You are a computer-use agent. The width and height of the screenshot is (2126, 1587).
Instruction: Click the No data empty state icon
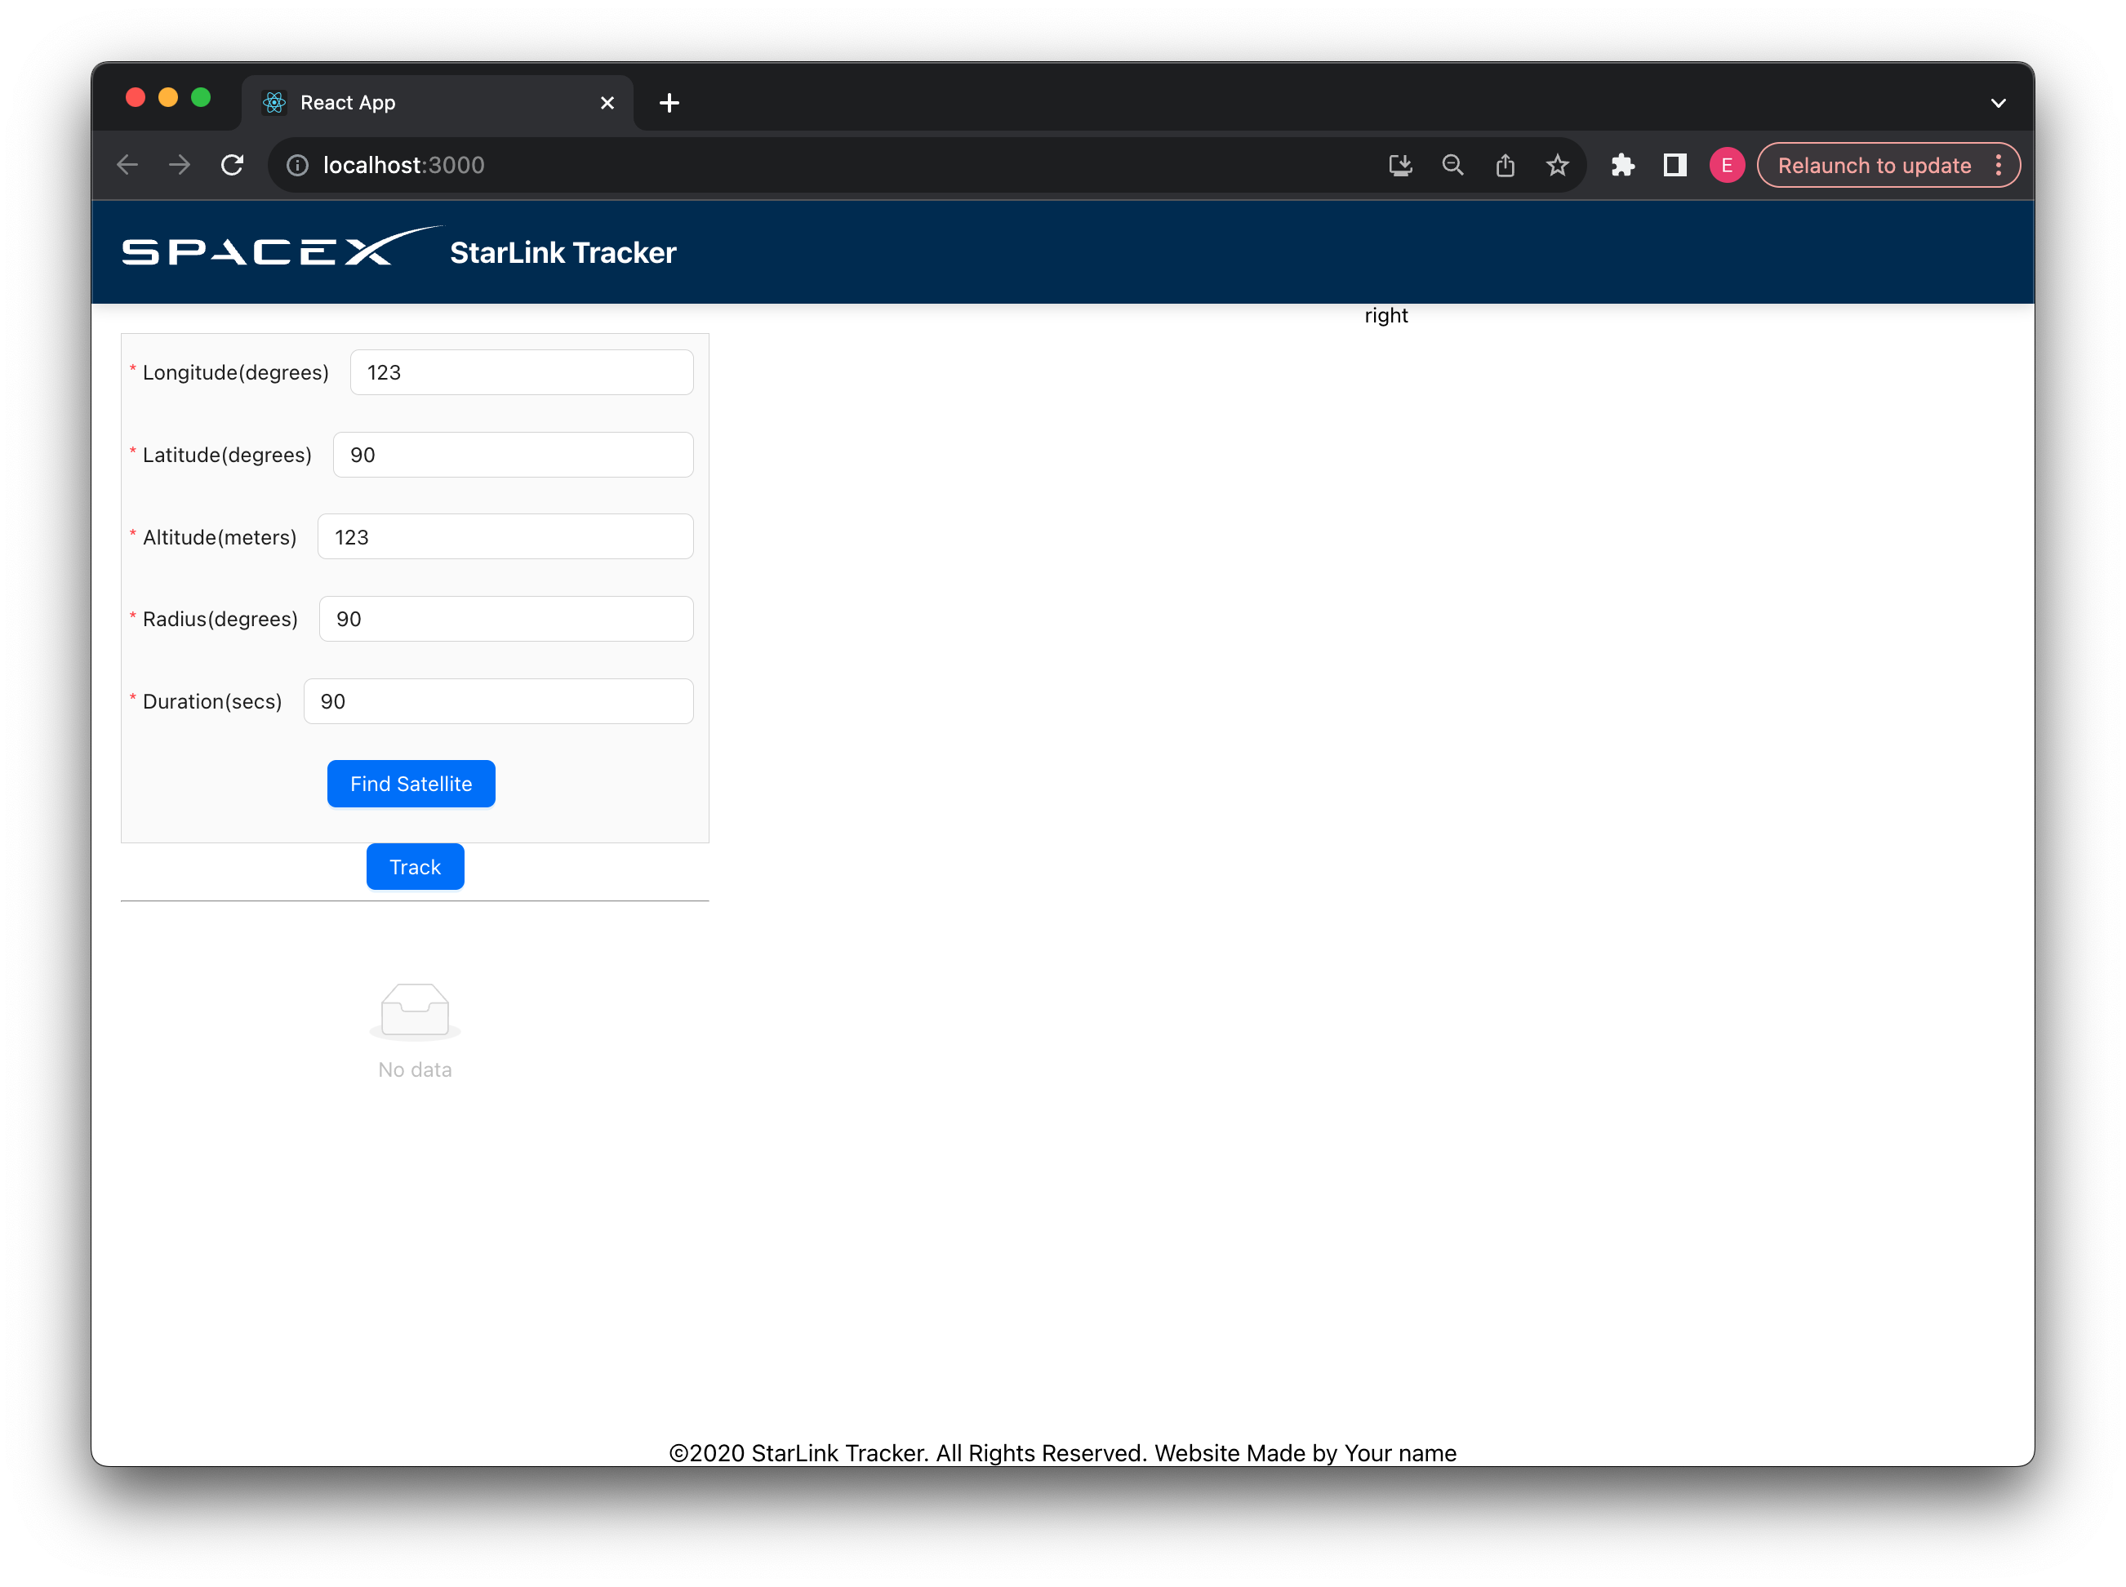(414, 1007)
